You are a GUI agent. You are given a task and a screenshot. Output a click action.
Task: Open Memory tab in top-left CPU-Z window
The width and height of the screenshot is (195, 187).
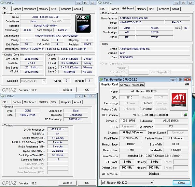pos(43,9)
